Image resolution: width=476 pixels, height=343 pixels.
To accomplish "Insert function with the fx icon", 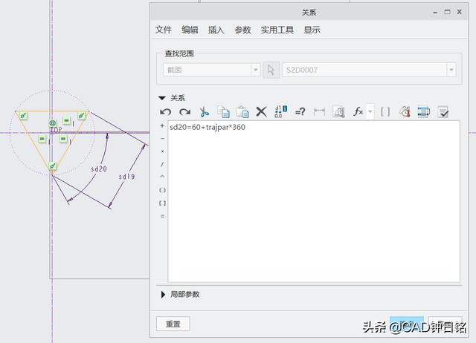I will coord(358,111).
